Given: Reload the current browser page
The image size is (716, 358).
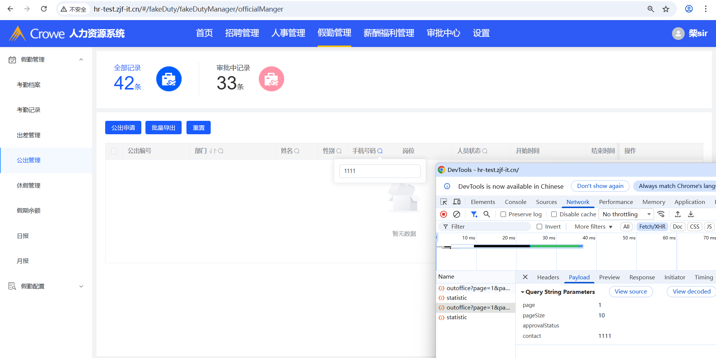Looking at the screenshot, I should 44,9.
